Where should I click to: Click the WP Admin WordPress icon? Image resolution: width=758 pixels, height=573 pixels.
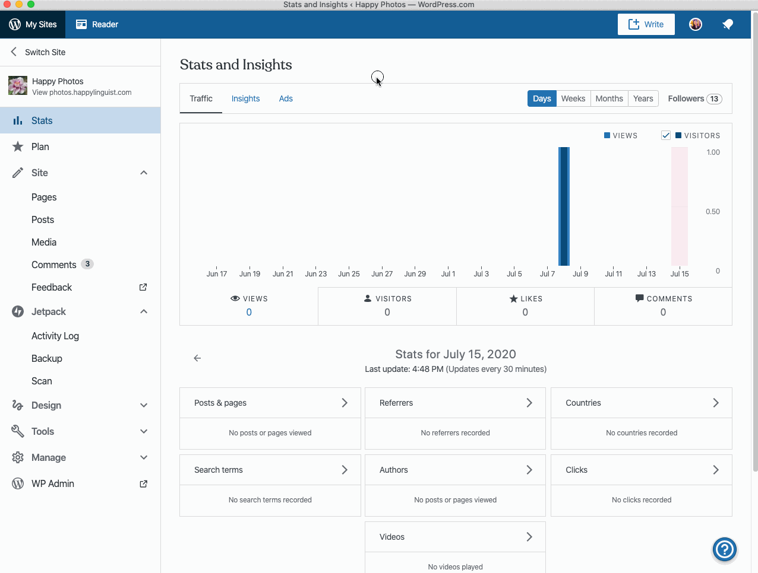(x=18, y=483)
